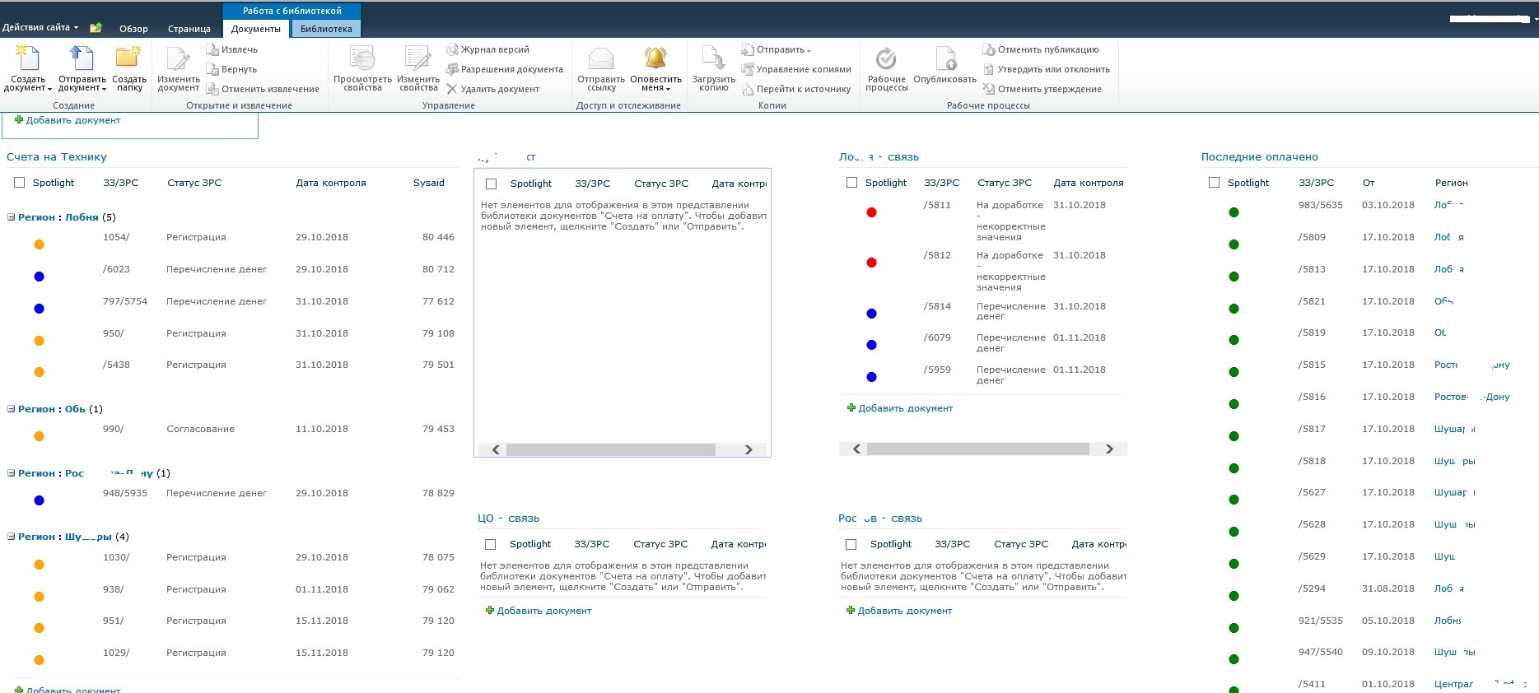Click the Создать документ ribbon icon
The height and width of the screenshot is (693, 1539).
pos(28,58)
